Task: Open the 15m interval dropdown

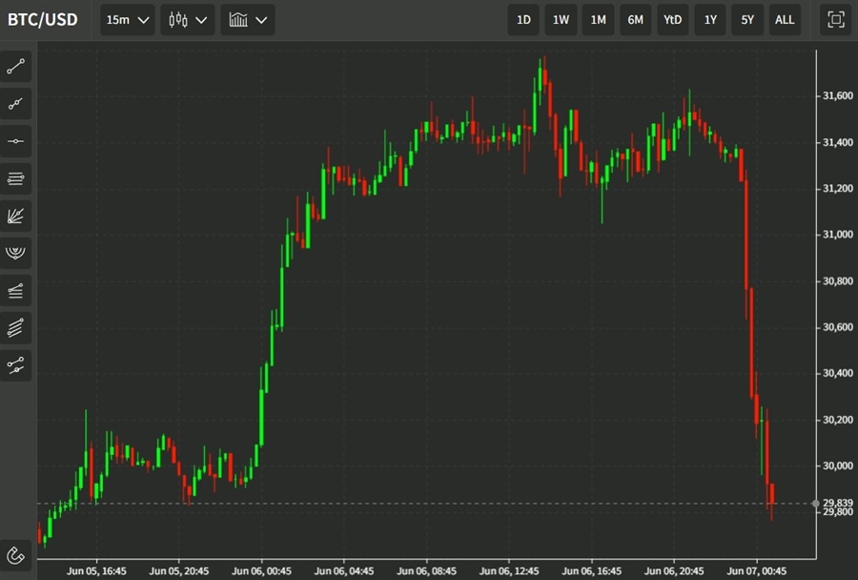Action: (128, 19)
